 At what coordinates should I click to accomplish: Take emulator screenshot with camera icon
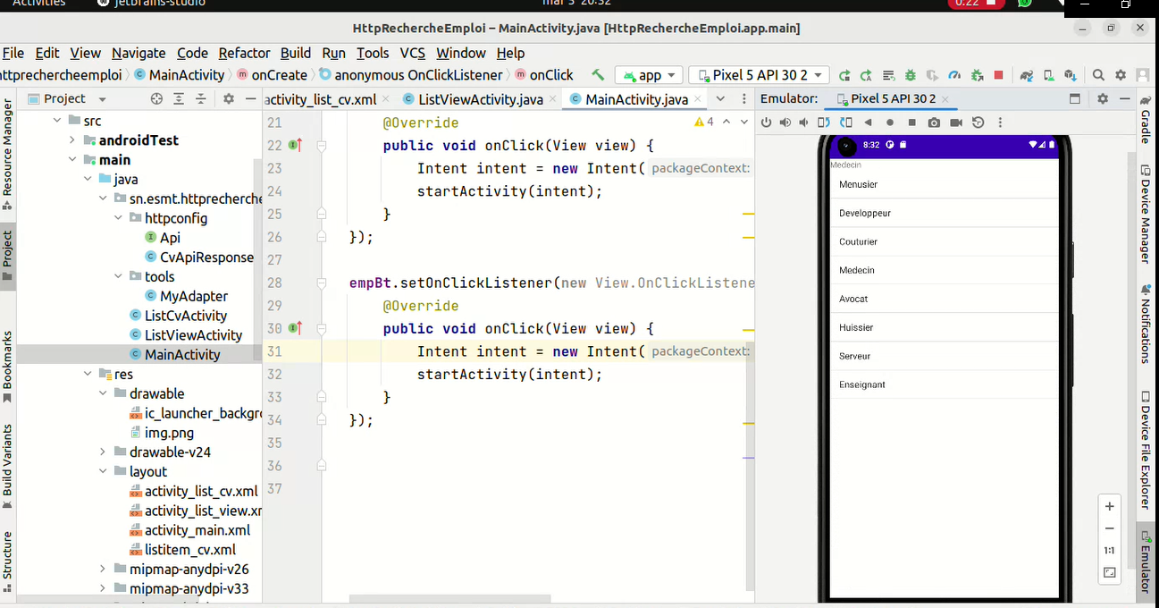tap(934, 122)
